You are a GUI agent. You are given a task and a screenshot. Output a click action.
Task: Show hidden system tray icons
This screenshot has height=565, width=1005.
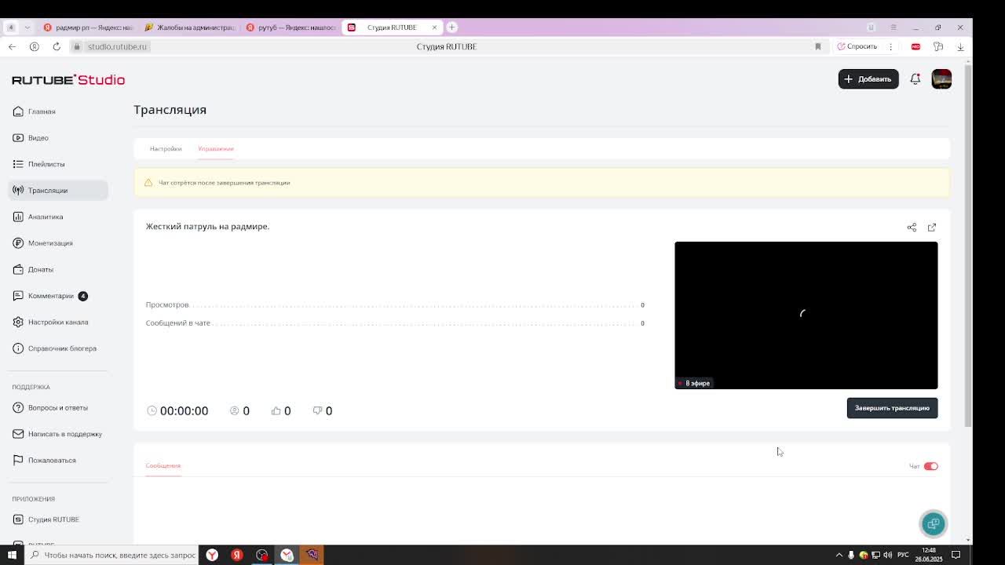click(839, 555)
